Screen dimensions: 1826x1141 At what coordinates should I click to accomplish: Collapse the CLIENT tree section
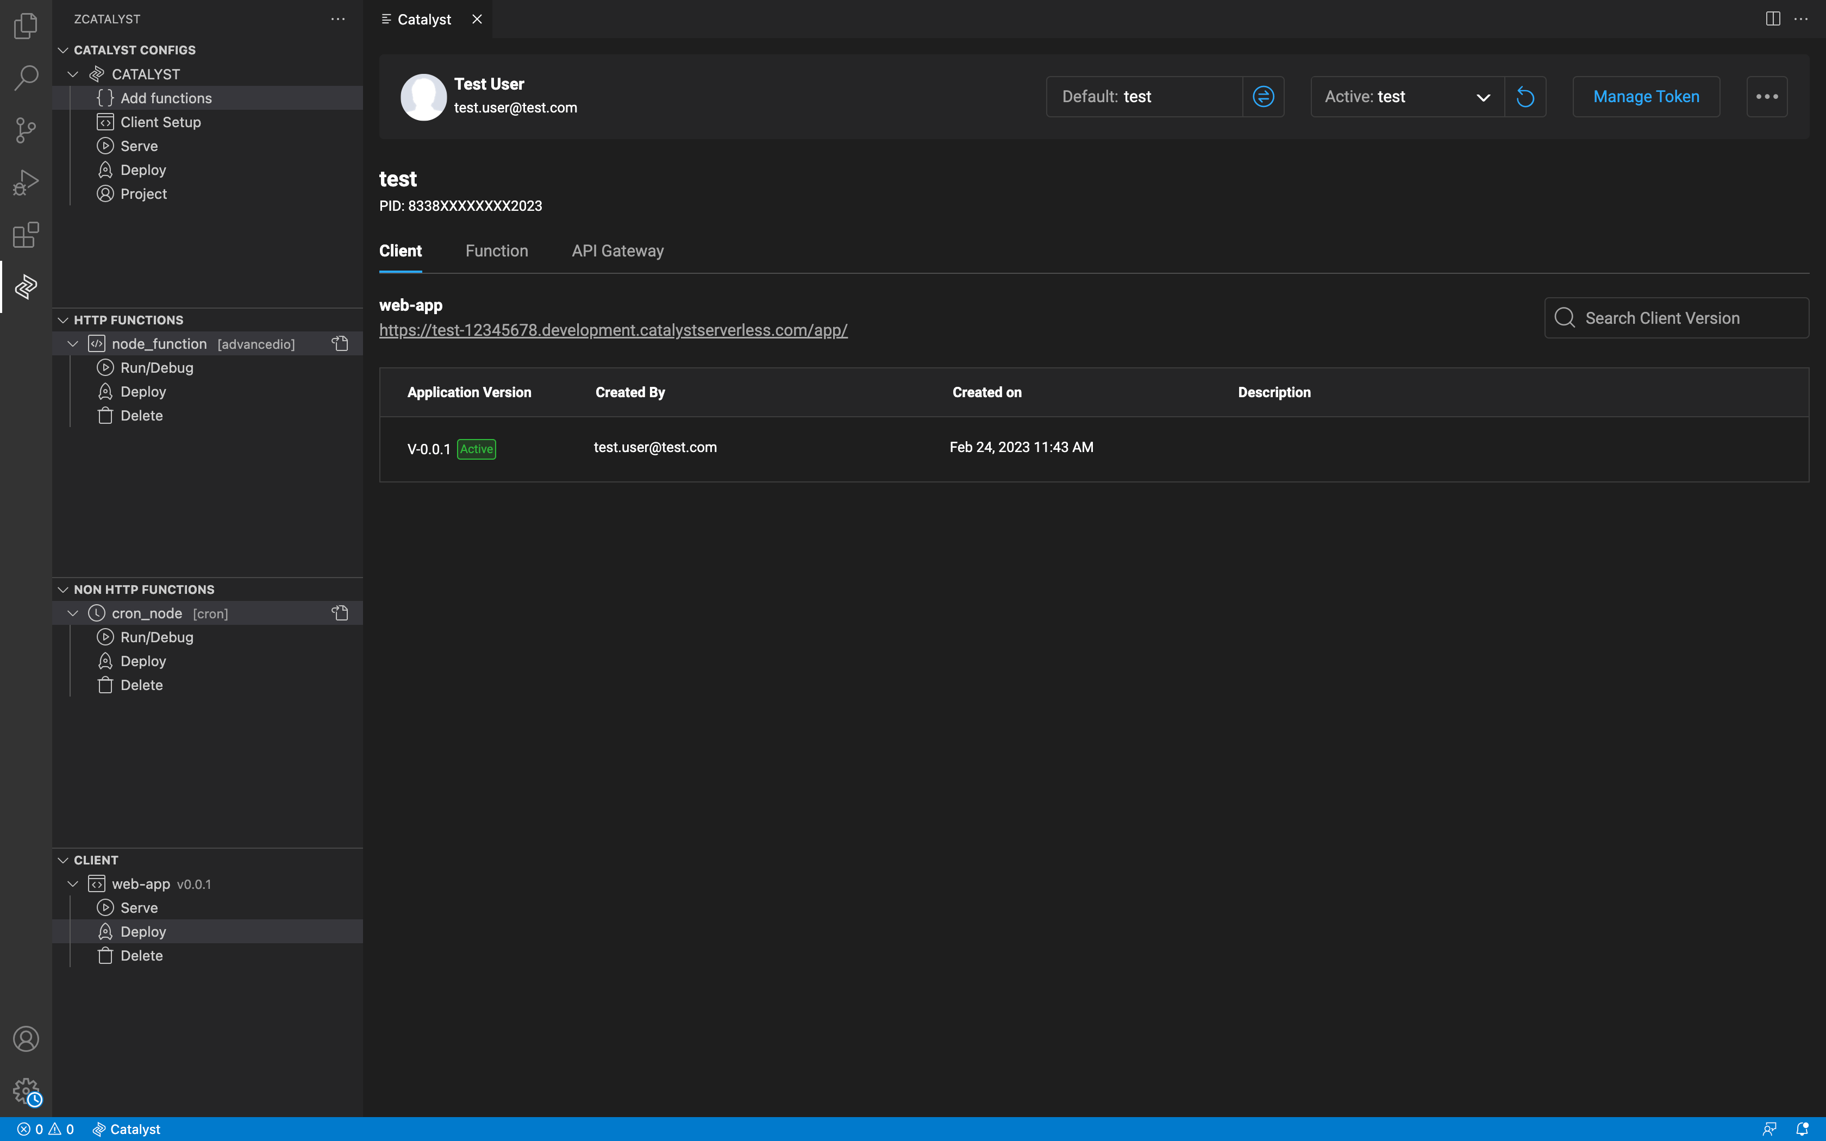62,858
